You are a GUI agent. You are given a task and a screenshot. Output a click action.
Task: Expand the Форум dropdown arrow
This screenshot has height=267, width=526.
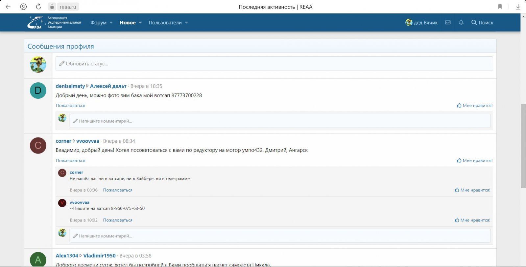click(111, 23)
